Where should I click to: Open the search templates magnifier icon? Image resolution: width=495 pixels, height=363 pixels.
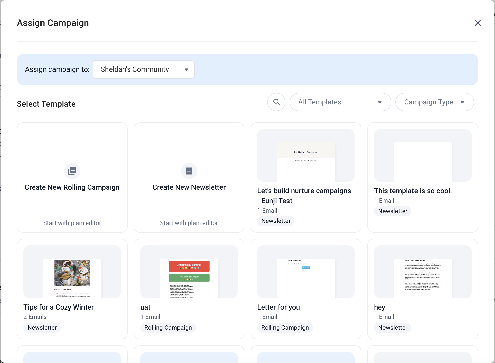[276, 102]
